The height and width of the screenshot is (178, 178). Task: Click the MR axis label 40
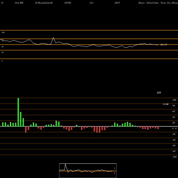173,117
